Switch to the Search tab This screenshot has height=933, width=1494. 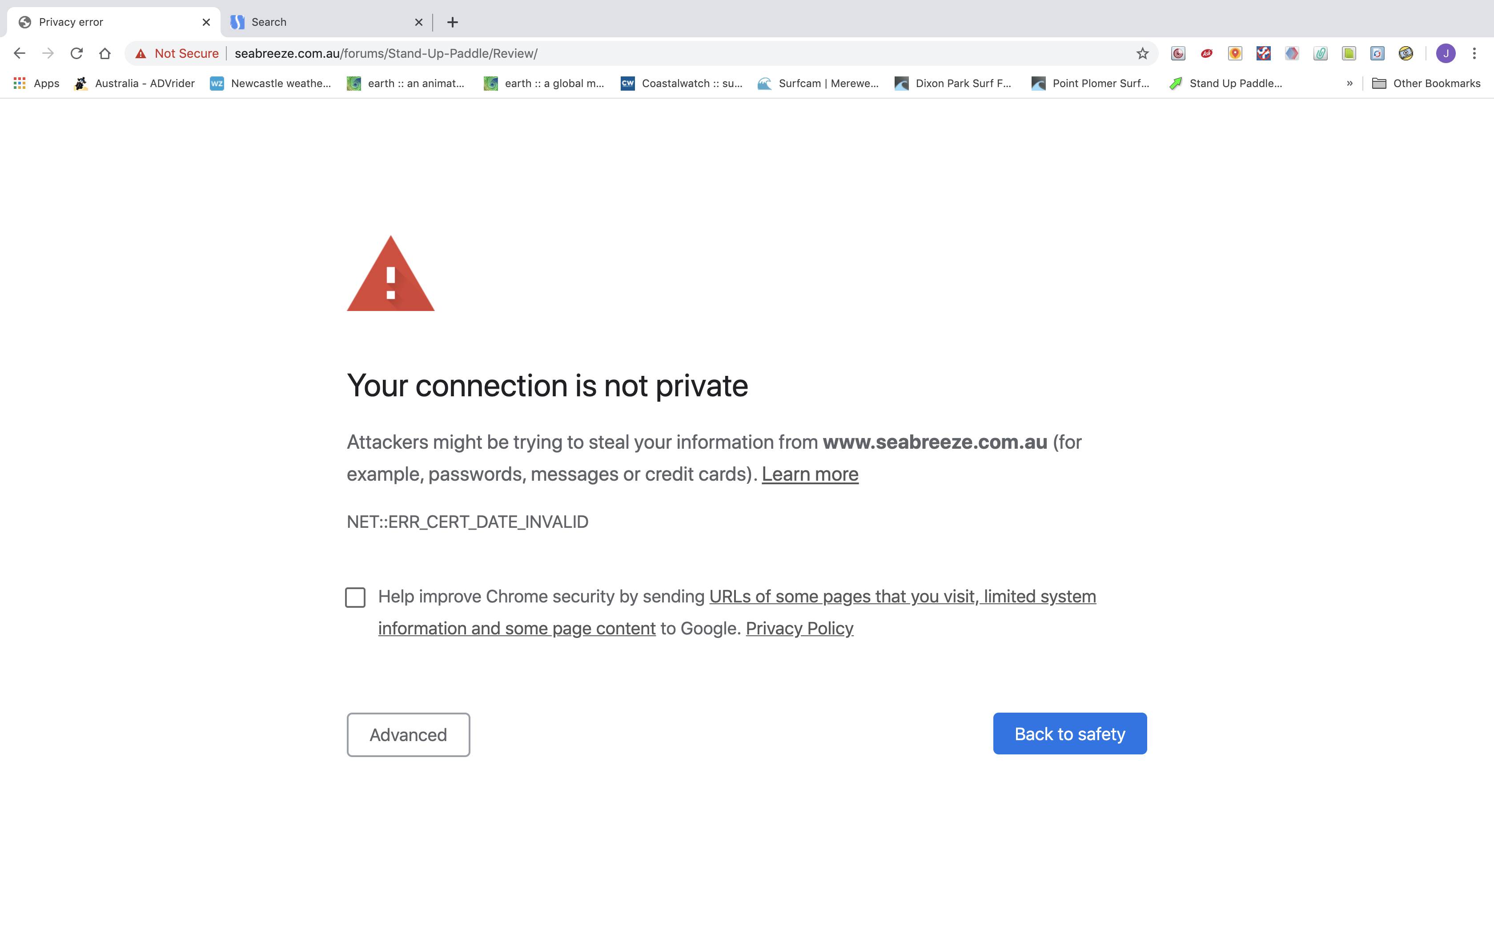pyautogui.click(x=321, y=22)
